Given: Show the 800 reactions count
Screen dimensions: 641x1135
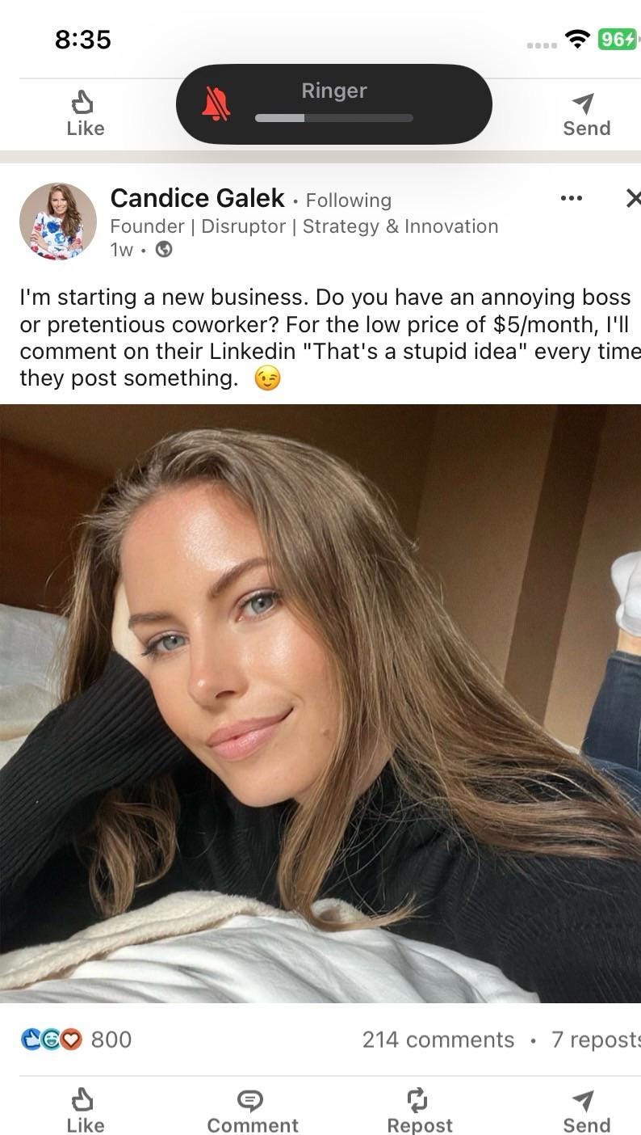Looking at the screenshot, I should [x=111, y=1040].
